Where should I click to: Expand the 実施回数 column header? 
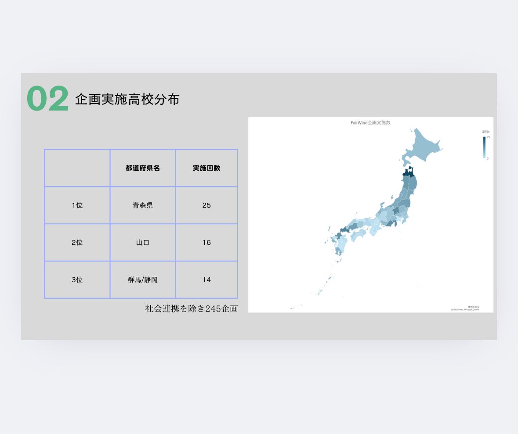(x=206, y=167)
